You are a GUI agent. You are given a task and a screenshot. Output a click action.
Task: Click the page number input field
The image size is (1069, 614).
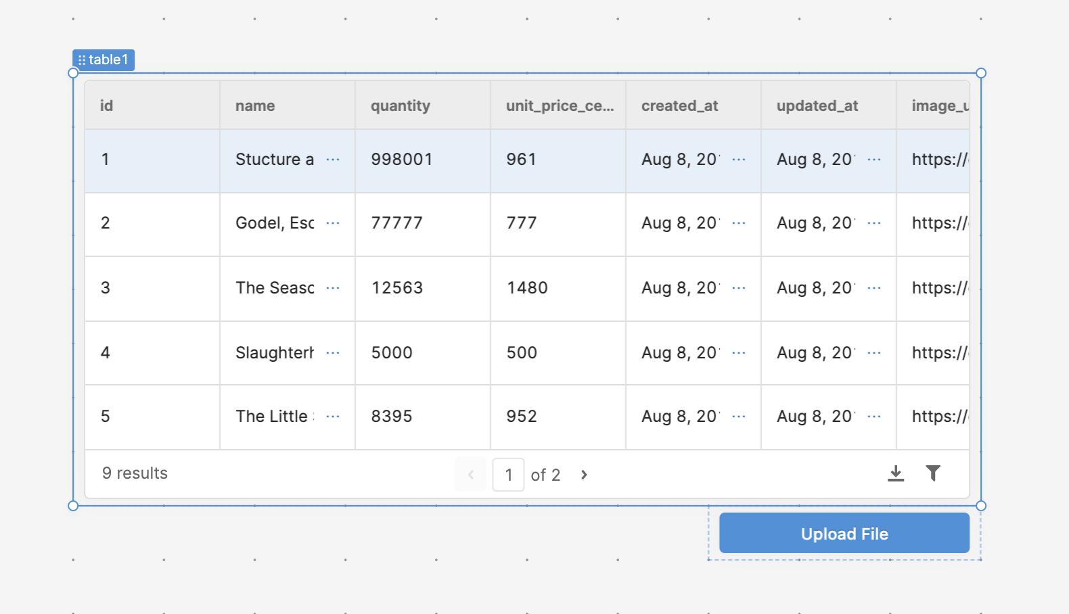(508, 475)
